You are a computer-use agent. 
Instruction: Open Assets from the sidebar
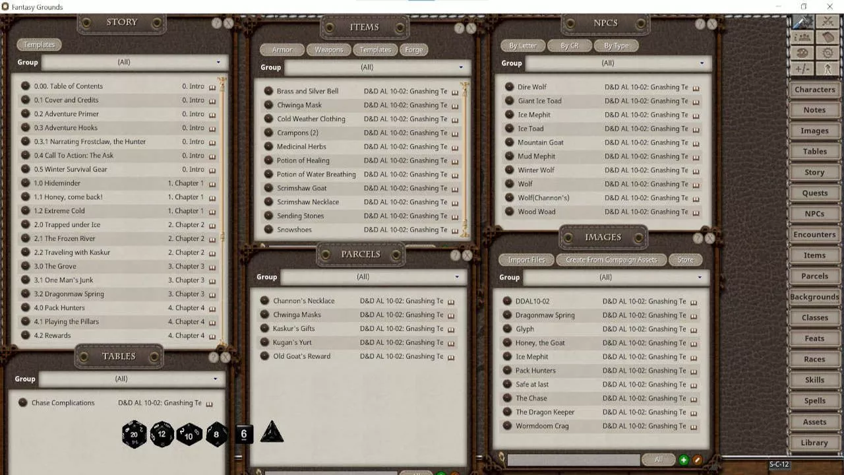pyautogui.click(x=814, y=422)
